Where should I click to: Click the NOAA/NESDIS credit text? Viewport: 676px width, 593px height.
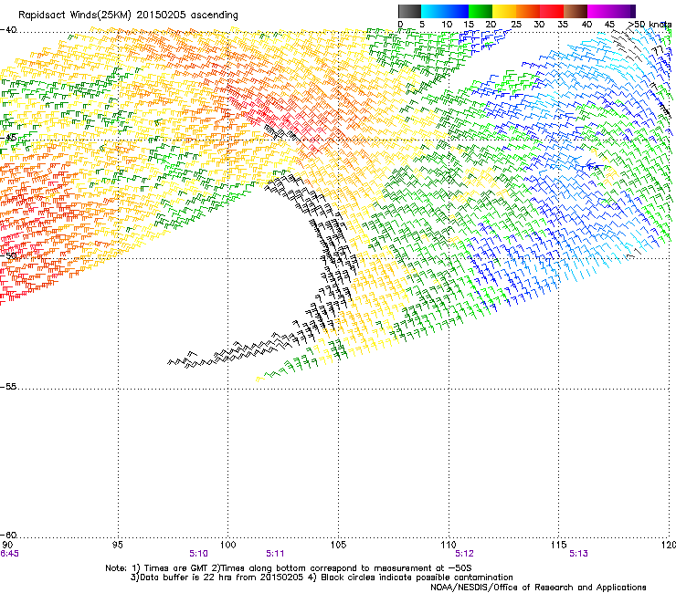(x=538, y=588)
